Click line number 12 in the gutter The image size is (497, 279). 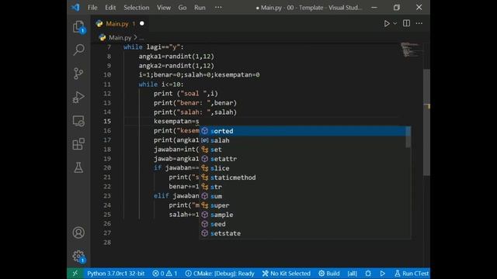click(107, 94)
